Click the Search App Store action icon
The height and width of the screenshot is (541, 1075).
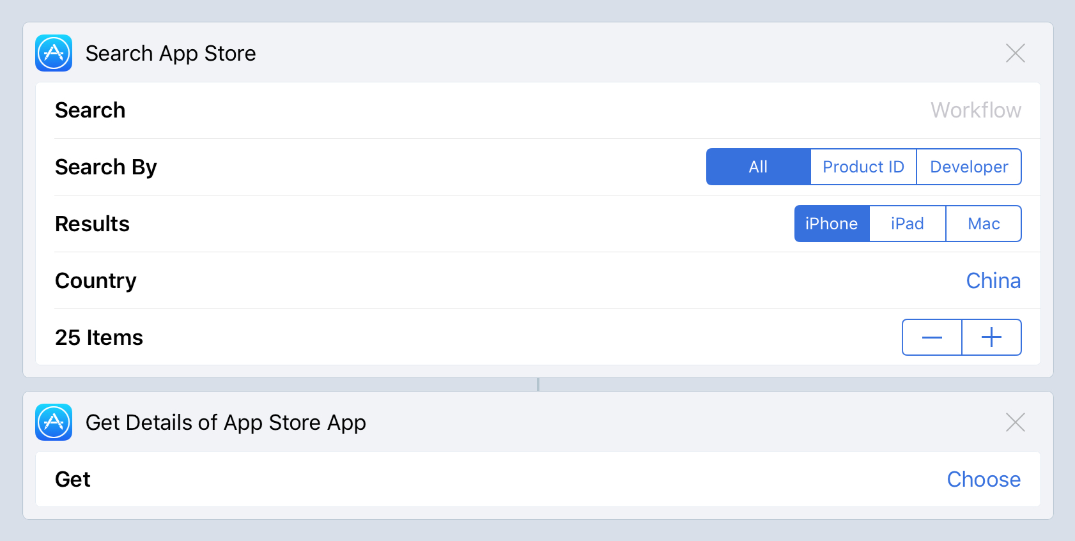54,53
